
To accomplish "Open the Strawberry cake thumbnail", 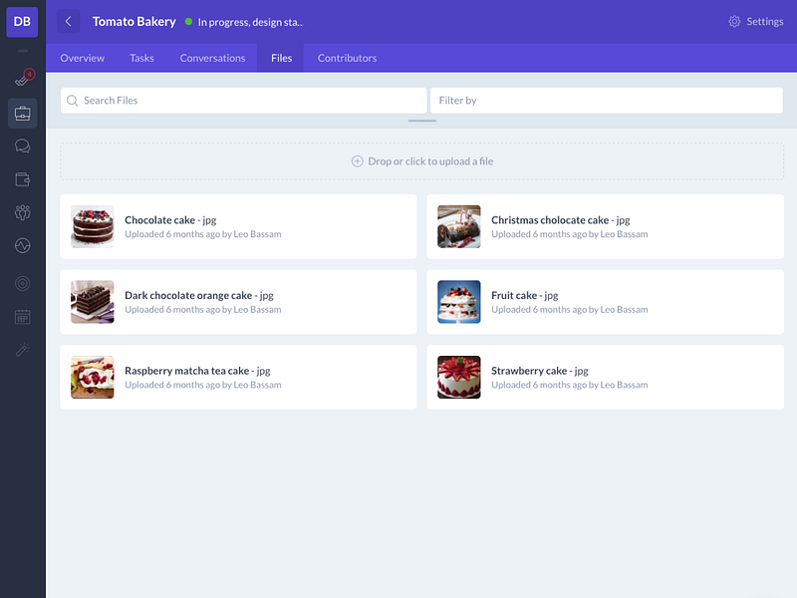I will (x=459, y=377).
